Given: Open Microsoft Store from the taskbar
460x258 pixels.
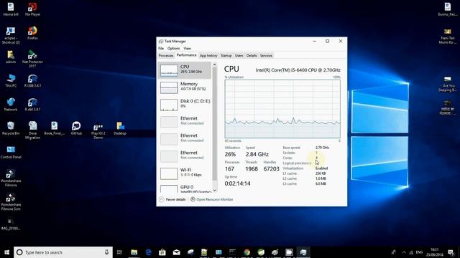Looking at the screenshot, I should (x=162, y=252).
